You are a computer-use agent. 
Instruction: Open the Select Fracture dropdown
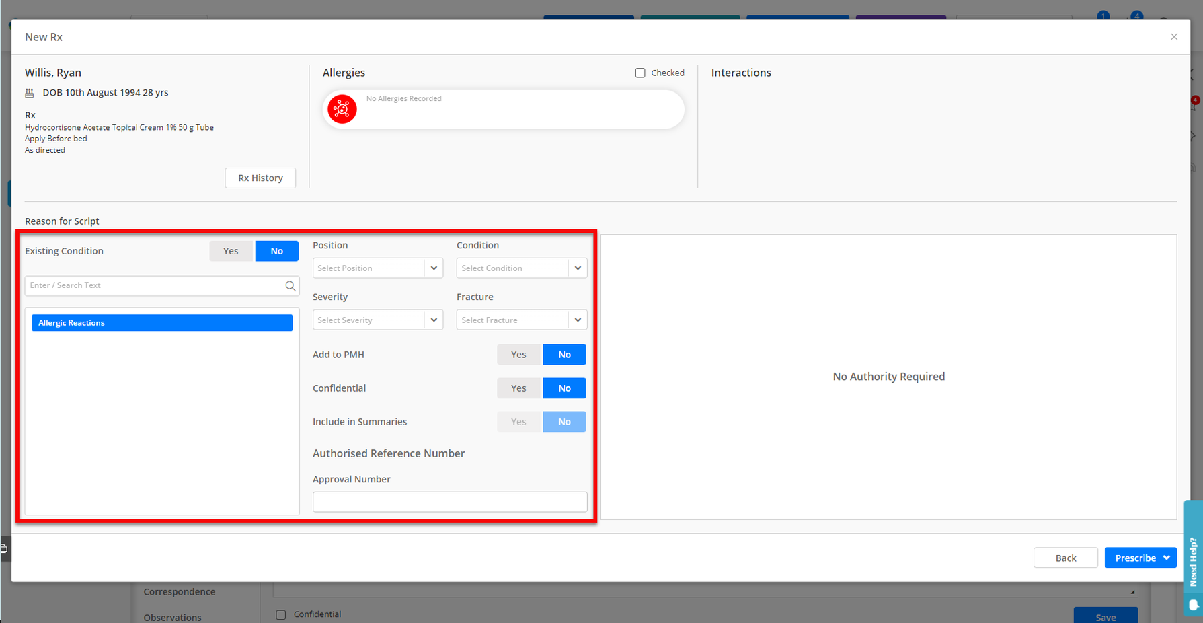[x=522, y=320]
